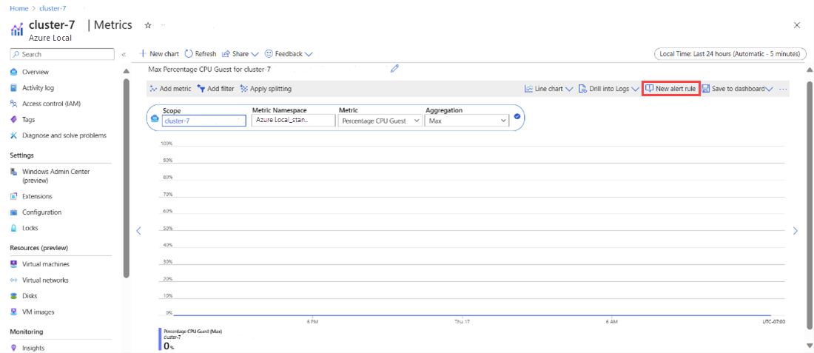Open the Aggregation Max dropdown
The width and height of the screenshot is (814, 353).
click(x=467, y=121)
